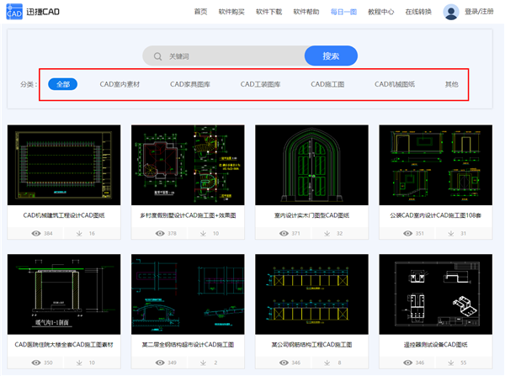Click the eye icon showing 384 views
Viewport: 505px width, 376px height.
[35, 233]
